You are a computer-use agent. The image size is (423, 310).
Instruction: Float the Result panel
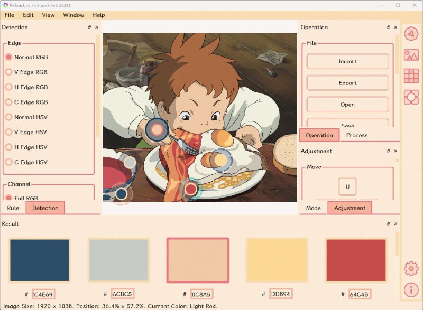(x=389, y=224)
